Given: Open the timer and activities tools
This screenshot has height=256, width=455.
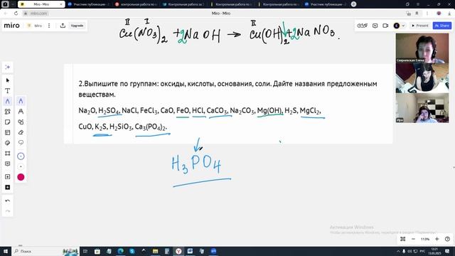Looking at the screenshot, I should pos(362,26).
